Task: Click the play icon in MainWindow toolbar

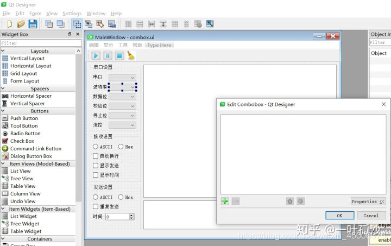Action: (x=96, y=55)
